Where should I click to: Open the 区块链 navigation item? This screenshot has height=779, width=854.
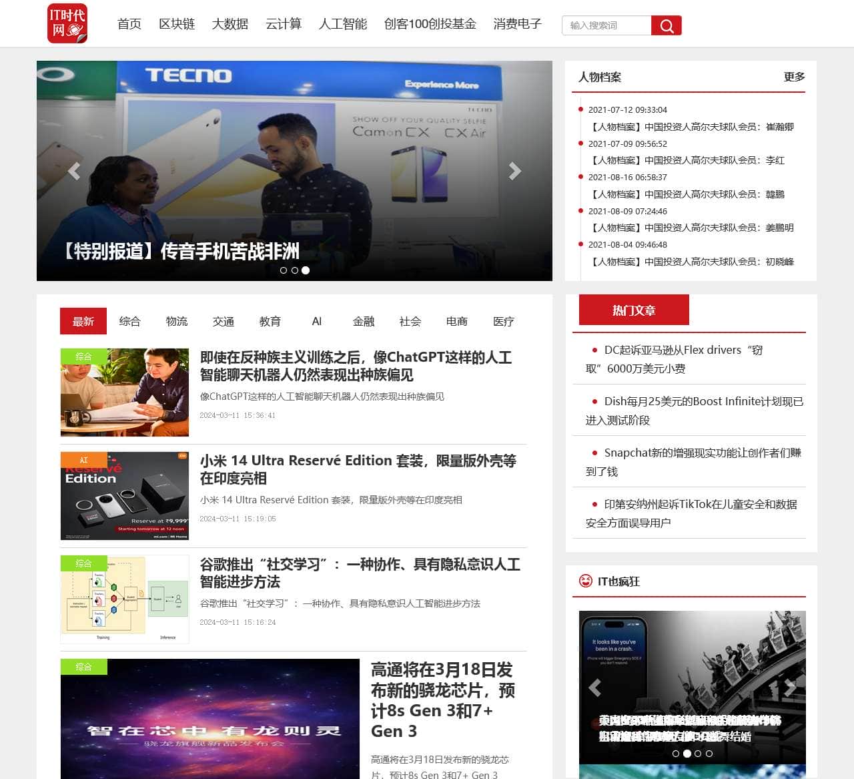[x=177, y=24]
